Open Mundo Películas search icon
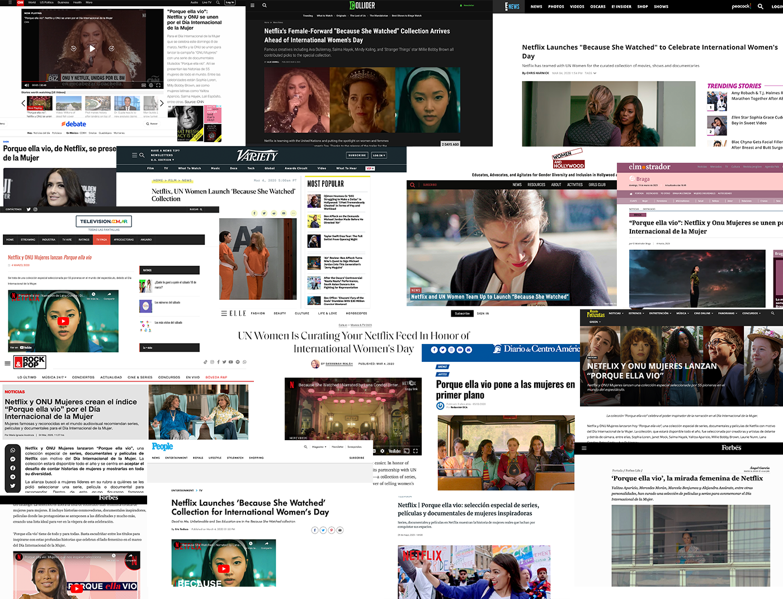 (x=773, y=313)
